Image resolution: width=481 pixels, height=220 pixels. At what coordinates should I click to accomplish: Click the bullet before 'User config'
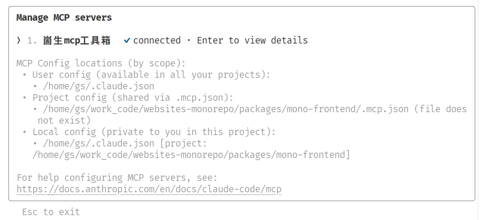tap(25, 75)
